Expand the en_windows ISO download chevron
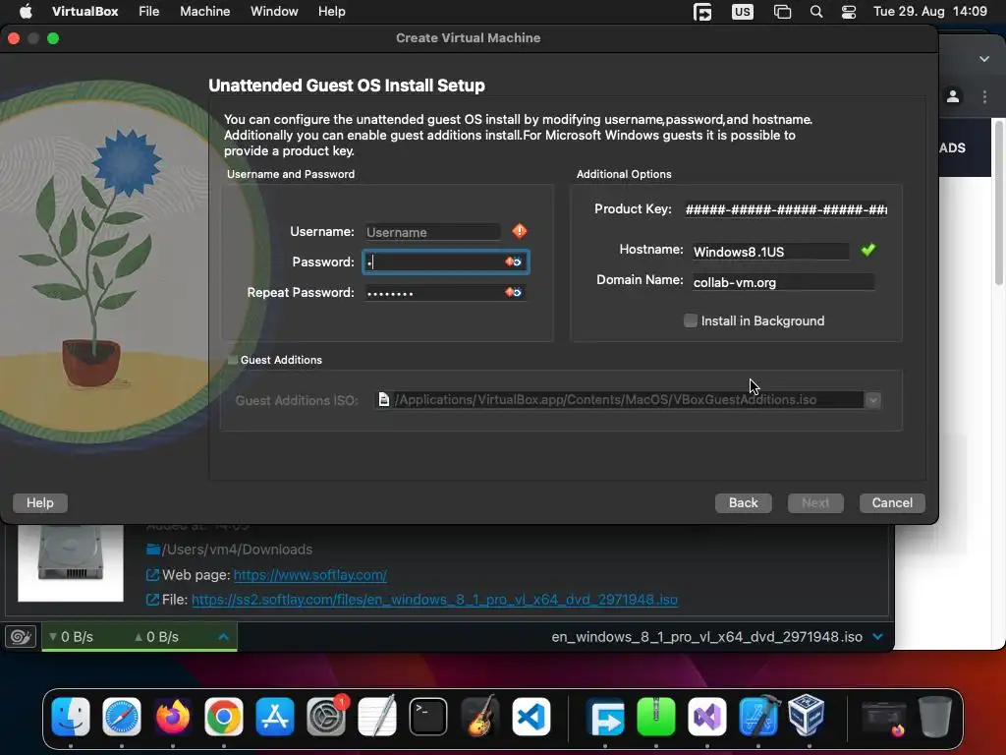This screenshot has height=755, width=1006. click(x=877, y=636)
